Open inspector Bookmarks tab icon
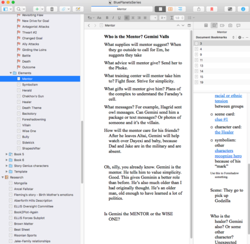 pyautogui.click(x=214, y=26)
